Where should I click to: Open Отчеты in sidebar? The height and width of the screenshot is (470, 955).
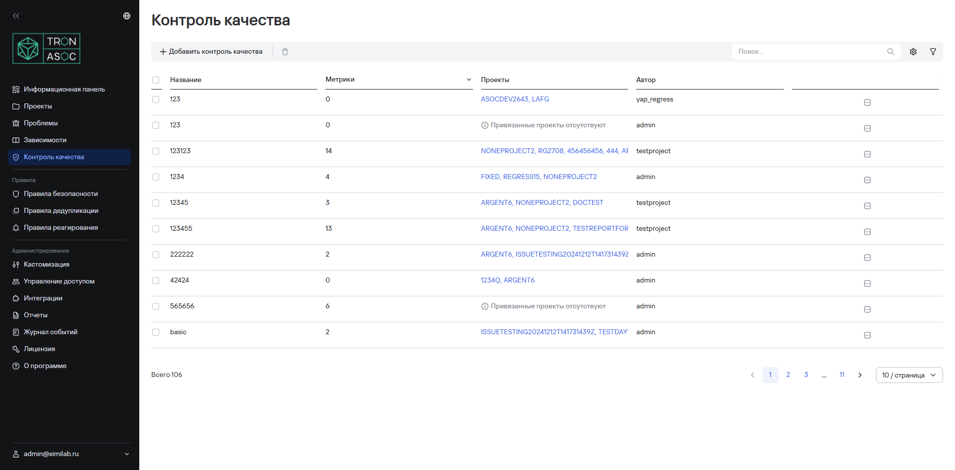(69, 315)
